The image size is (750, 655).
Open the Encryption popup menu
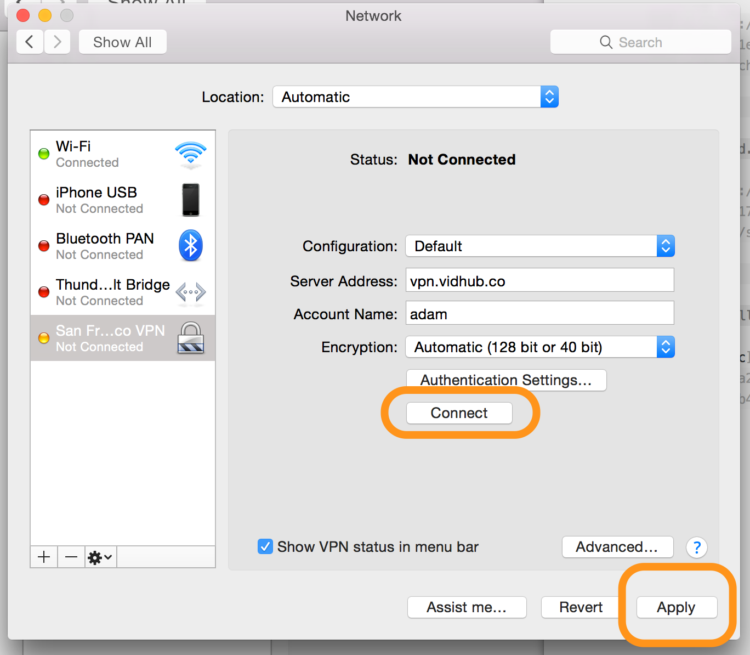(x=539, y=347)
